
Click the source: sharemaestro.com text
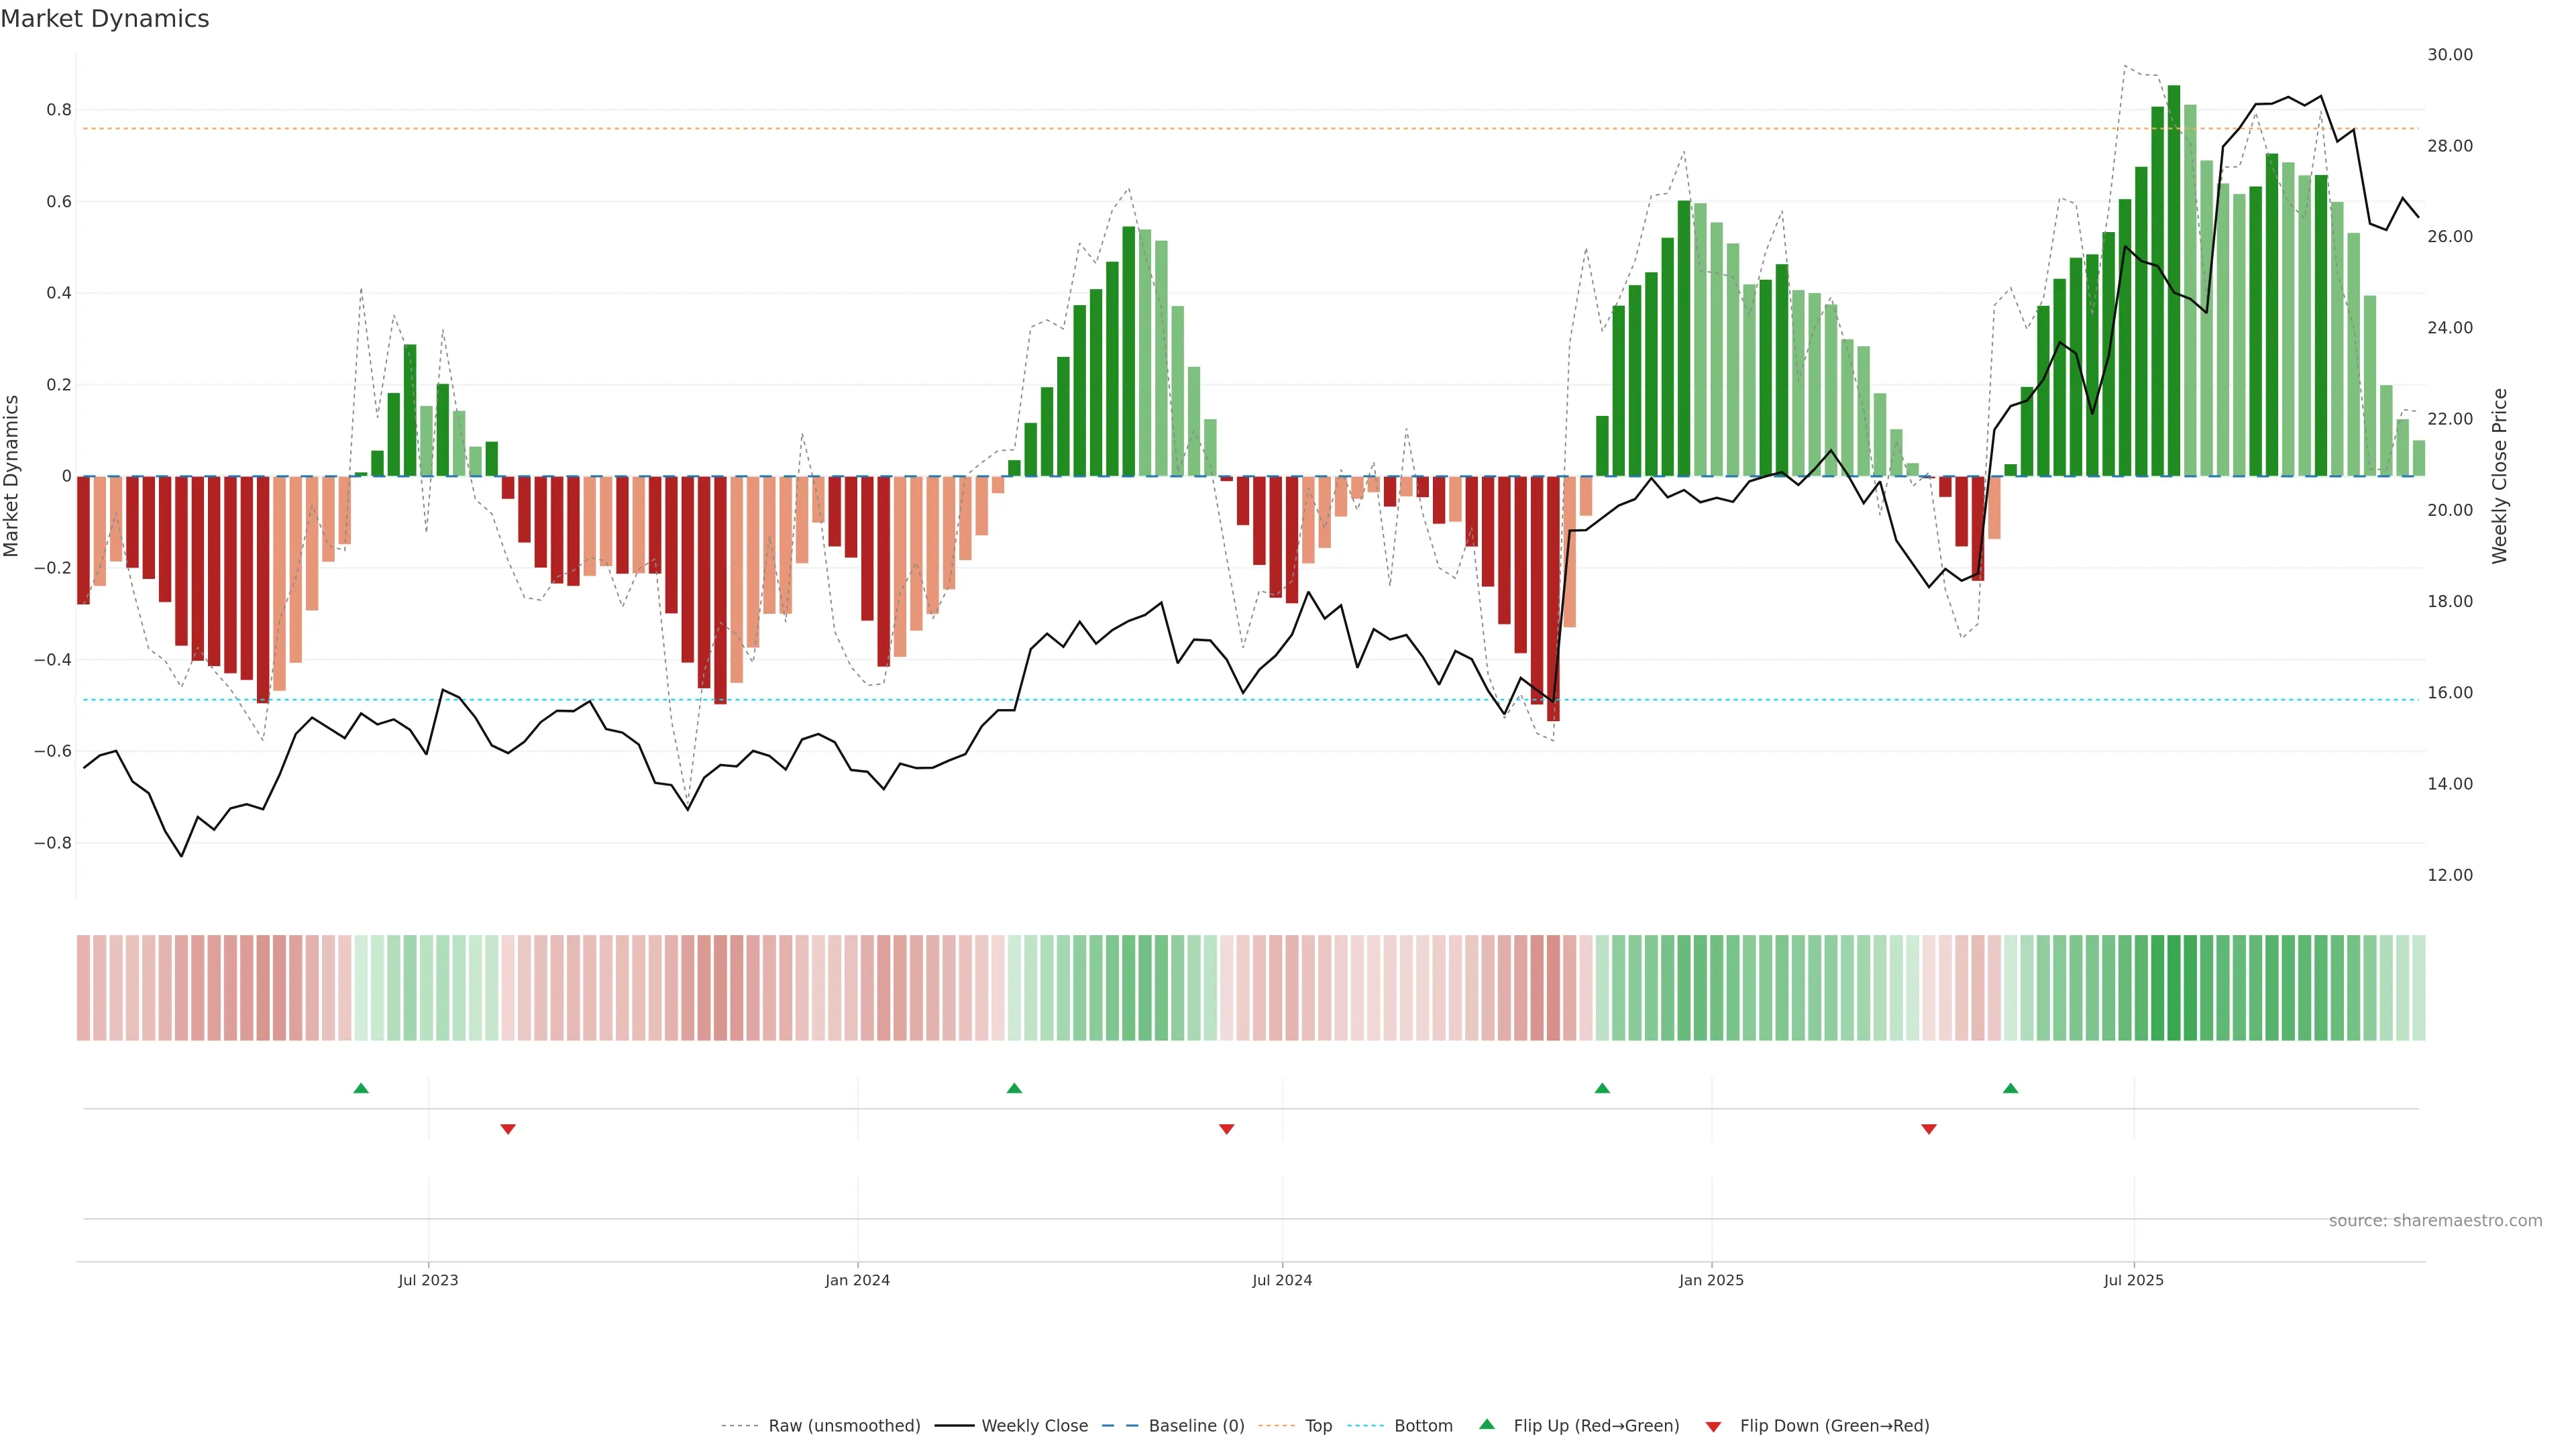2435,1221
